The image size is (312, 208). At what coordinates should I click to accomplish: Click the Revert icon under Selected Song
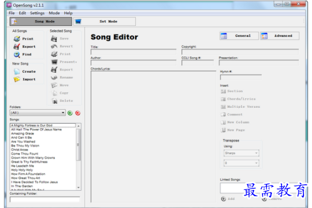54,46
